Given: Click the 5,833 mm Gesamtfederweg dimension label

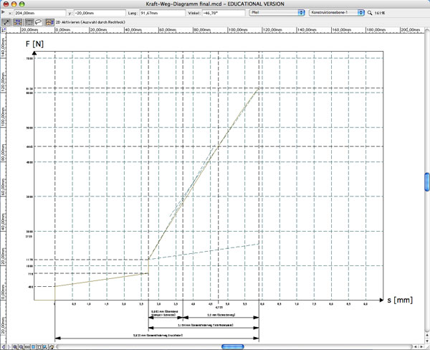Looking at the screenshot, I should [x=158, y=336].
